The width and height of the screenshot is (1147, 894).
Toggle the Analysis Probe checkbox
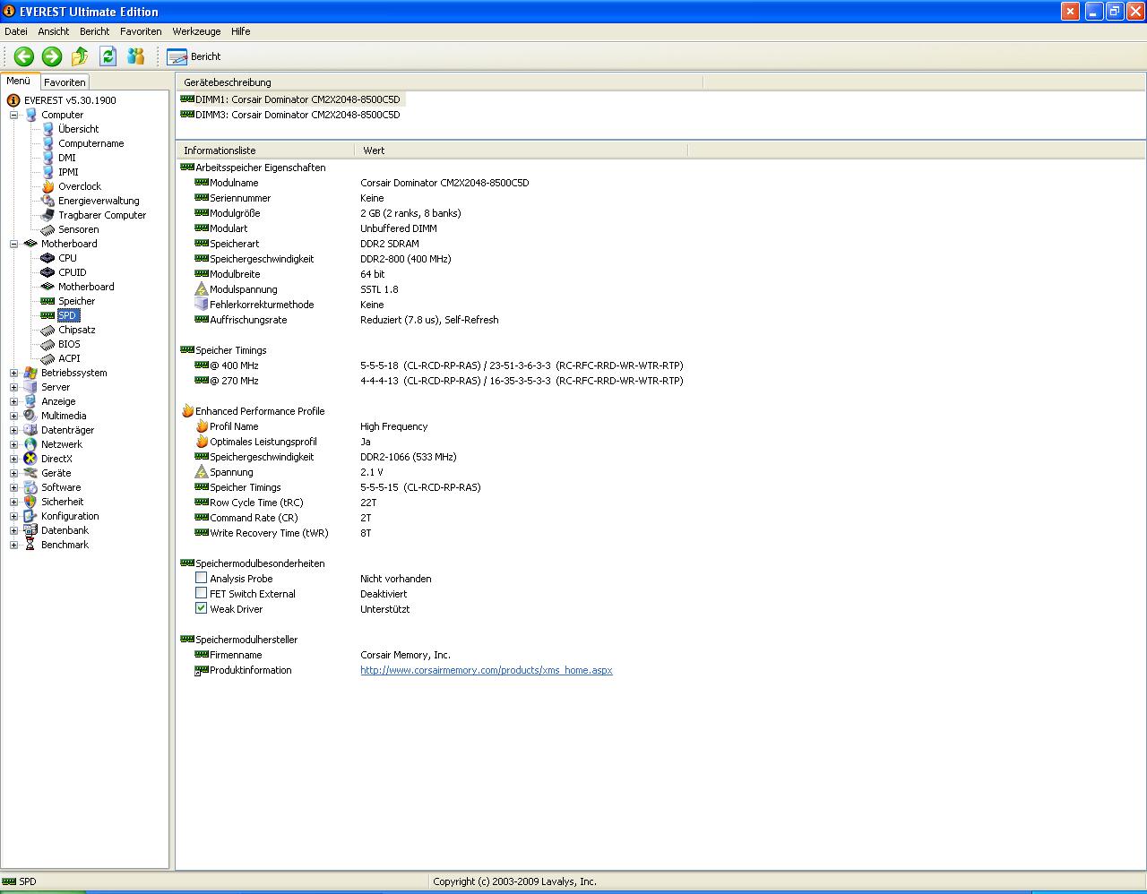click(x=202, y=579)
